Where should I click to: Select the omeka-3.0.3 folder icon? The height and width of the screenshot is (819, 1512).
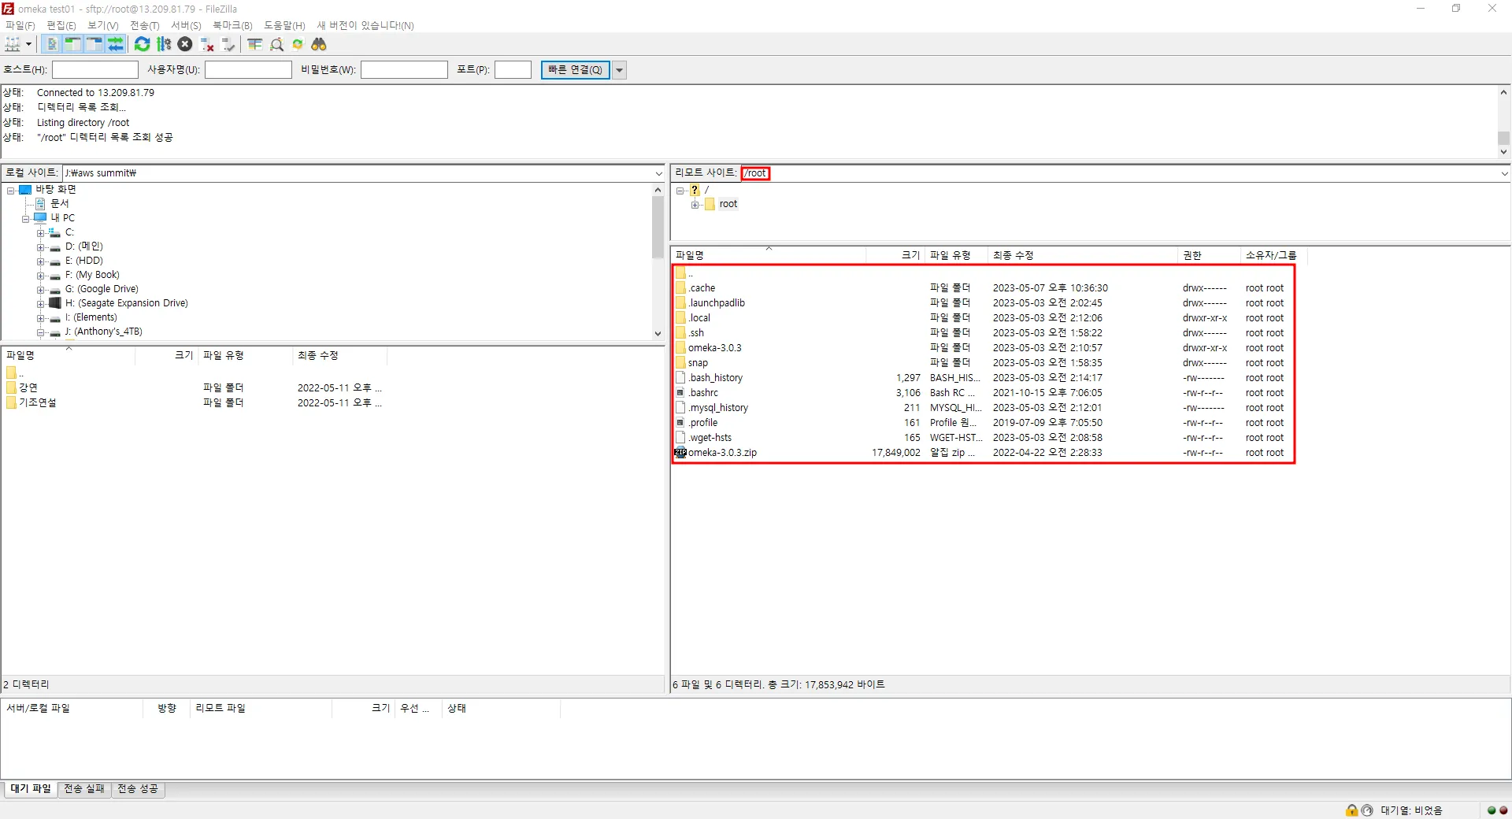681,348
